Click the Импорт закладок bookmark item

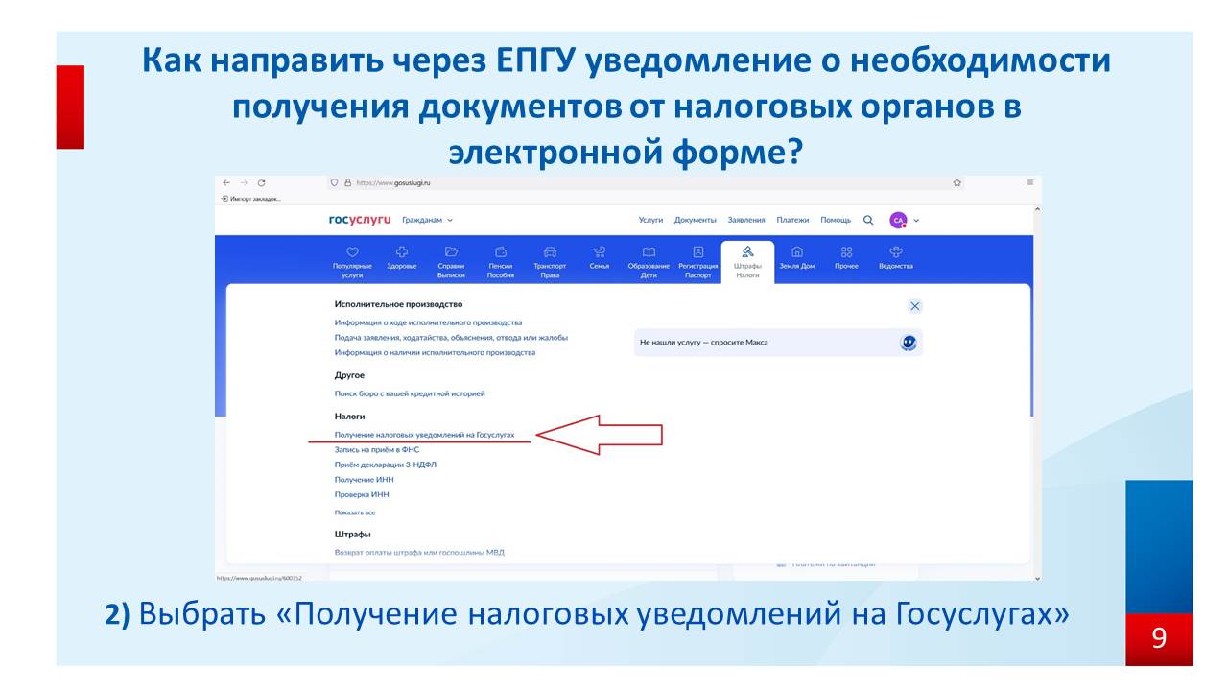pos(250,199)
